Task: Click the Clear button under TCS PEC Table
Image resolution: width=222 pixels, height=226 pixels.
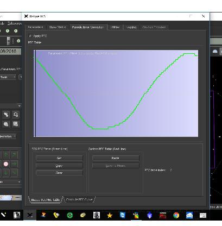Action: [x=59, y=173]
